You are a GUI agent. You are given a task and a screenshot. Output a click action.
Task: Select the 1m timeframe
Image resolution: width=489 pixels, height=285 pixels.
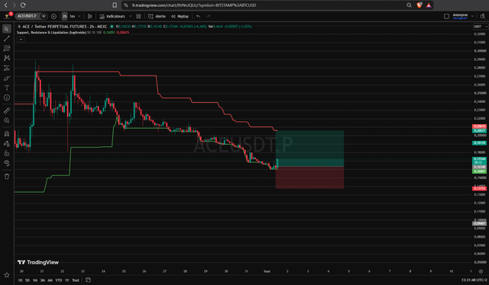(x=73, y=16)
